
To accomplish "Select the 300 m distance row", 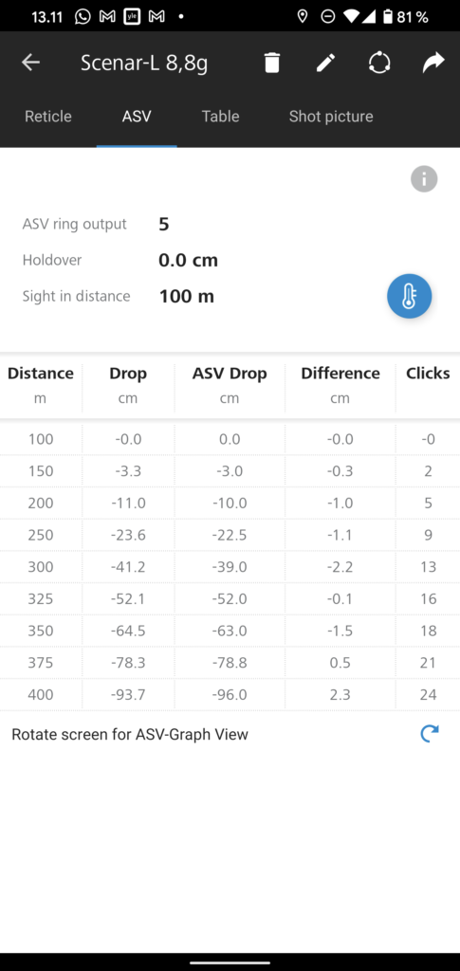I will 230,567.
